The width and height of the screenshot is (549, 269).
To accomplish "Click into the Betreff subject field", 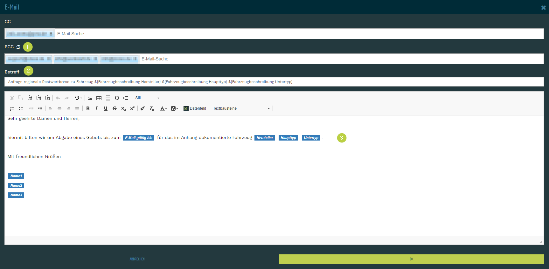I will (274, 82).
